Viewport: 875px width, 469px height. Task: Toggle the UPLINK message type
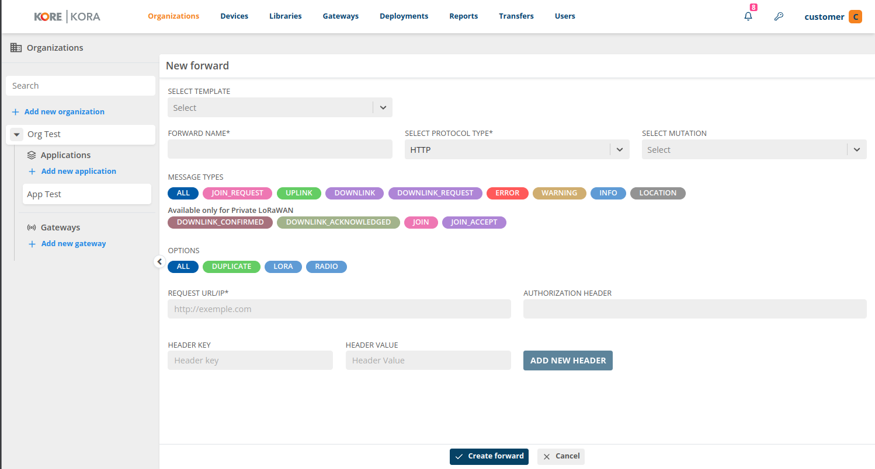tap(299, 193)
